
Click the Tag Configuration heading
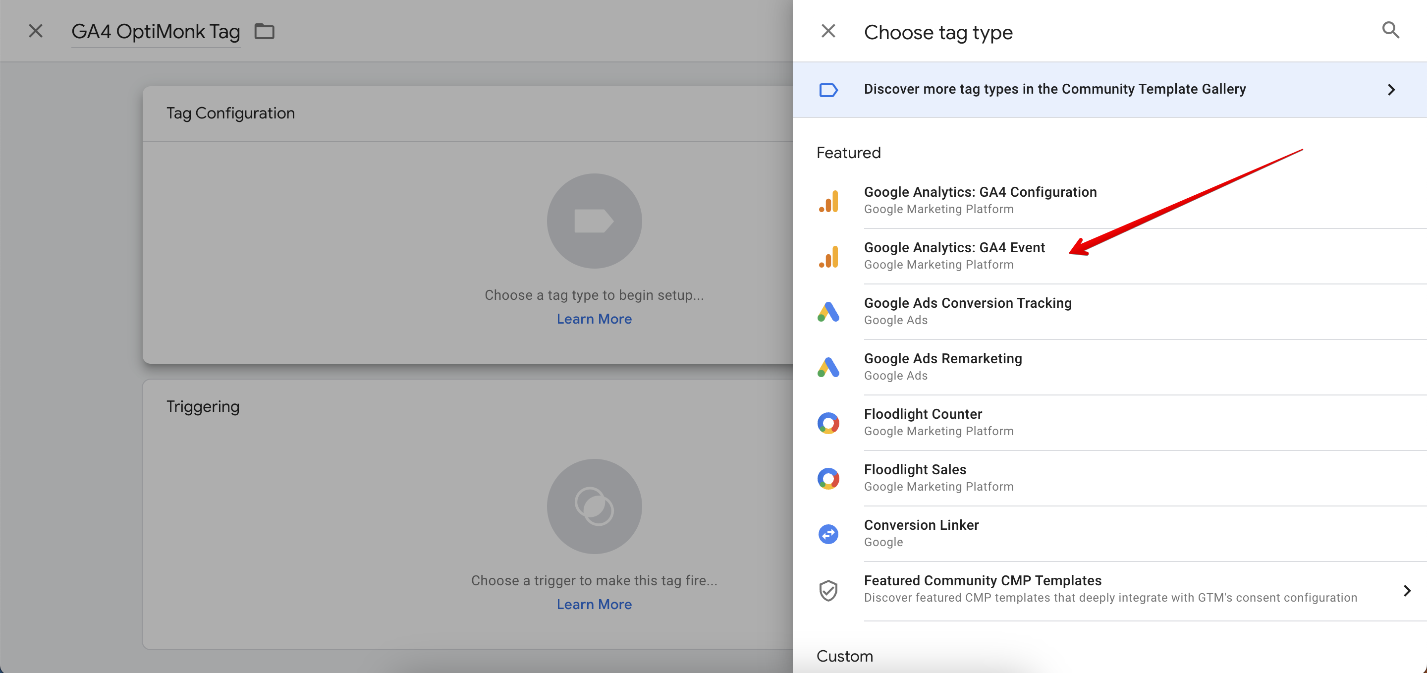pyautogui.click(x=230, y=113)
